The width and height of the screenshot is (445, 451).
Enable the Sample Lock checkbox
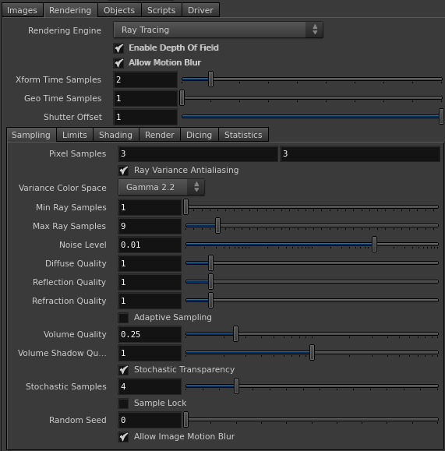(x=123, y=403)
